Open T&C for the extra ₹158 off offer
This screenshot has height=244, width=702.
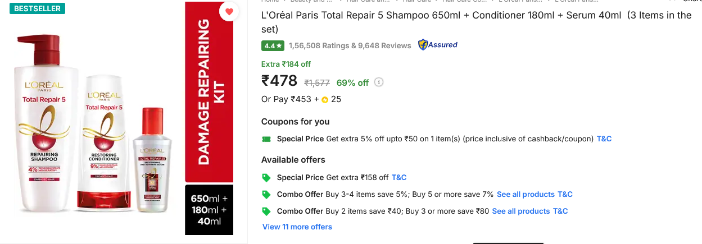[x=399, y=177]
